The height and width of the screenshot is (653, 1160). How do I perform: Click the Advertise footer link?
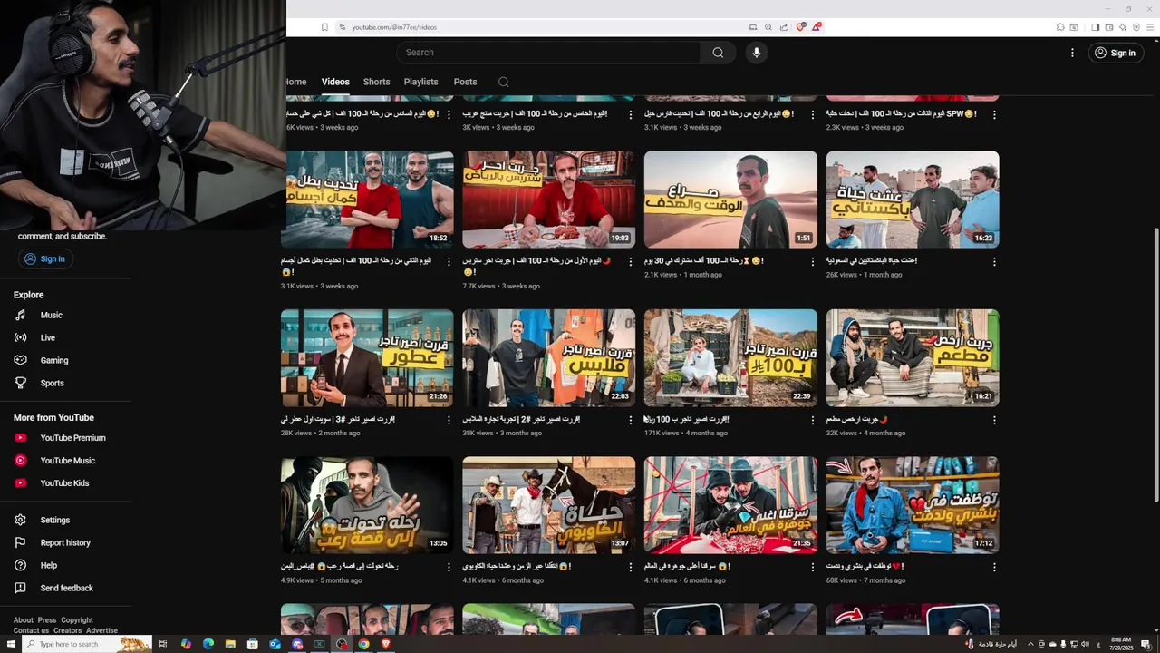click(x=101, y=630)
